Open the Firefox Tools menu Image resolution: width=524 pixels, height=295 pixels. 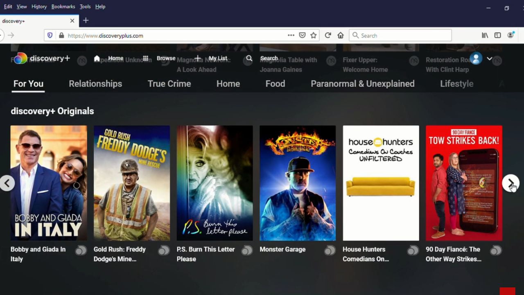pos(85,7)
